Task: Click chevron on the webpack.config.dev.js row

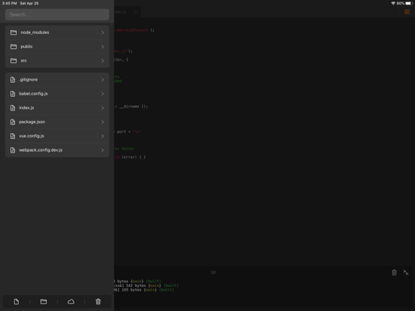Action: click(x=102, y=150)
